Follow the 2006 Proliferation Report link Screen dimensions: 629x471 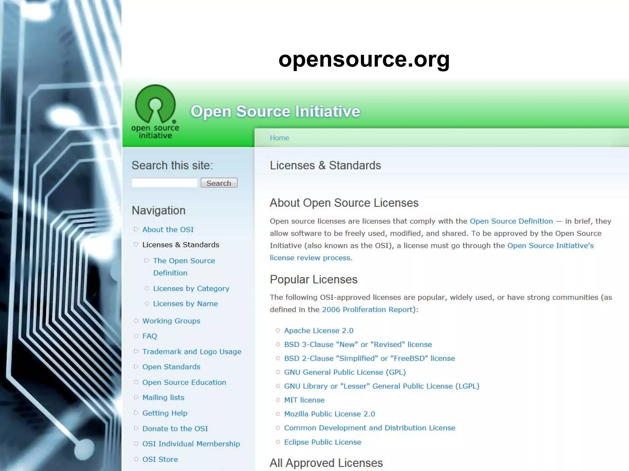tap(367, 309)
